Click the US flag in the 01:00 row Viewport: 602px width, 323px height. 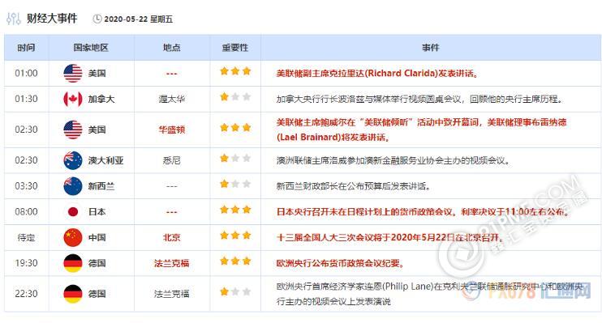pyautogui.click(x=72, y=73)
